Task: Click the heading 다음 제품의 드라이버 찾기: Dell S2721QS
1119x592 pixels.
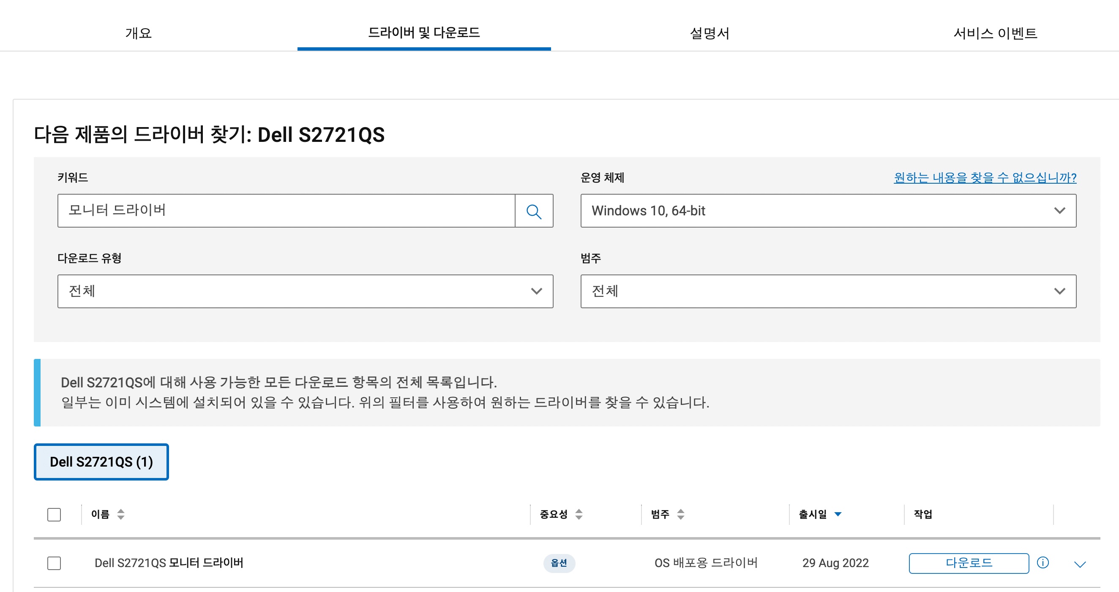Action: tap(209, 135)
